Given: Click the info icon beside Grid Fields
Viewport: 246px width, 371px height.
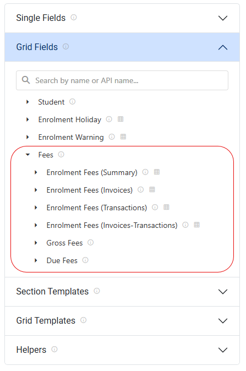Looking at the screenshot, I should coord(65,46).
